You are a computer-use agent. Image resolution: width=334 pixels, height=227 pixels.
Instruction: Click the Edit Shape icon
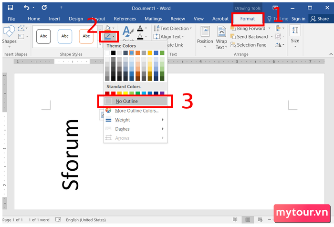[21, 28]
